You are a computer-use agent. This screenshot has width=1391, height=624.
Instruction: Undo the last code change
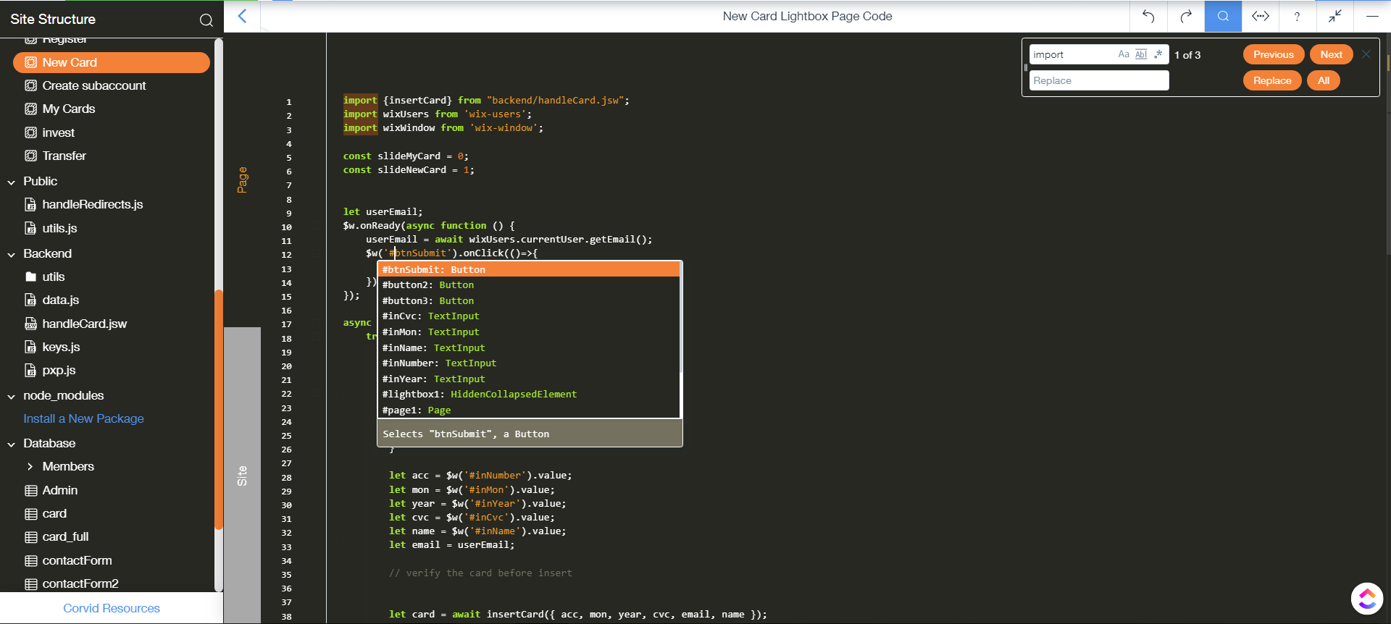click(1148, 16)
